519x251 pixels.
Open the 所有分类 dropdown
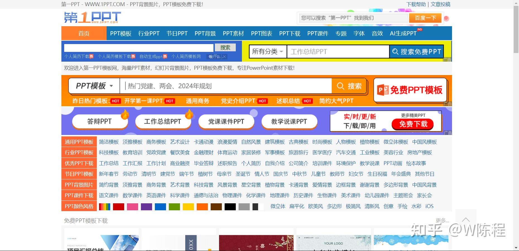pos(267,51)
